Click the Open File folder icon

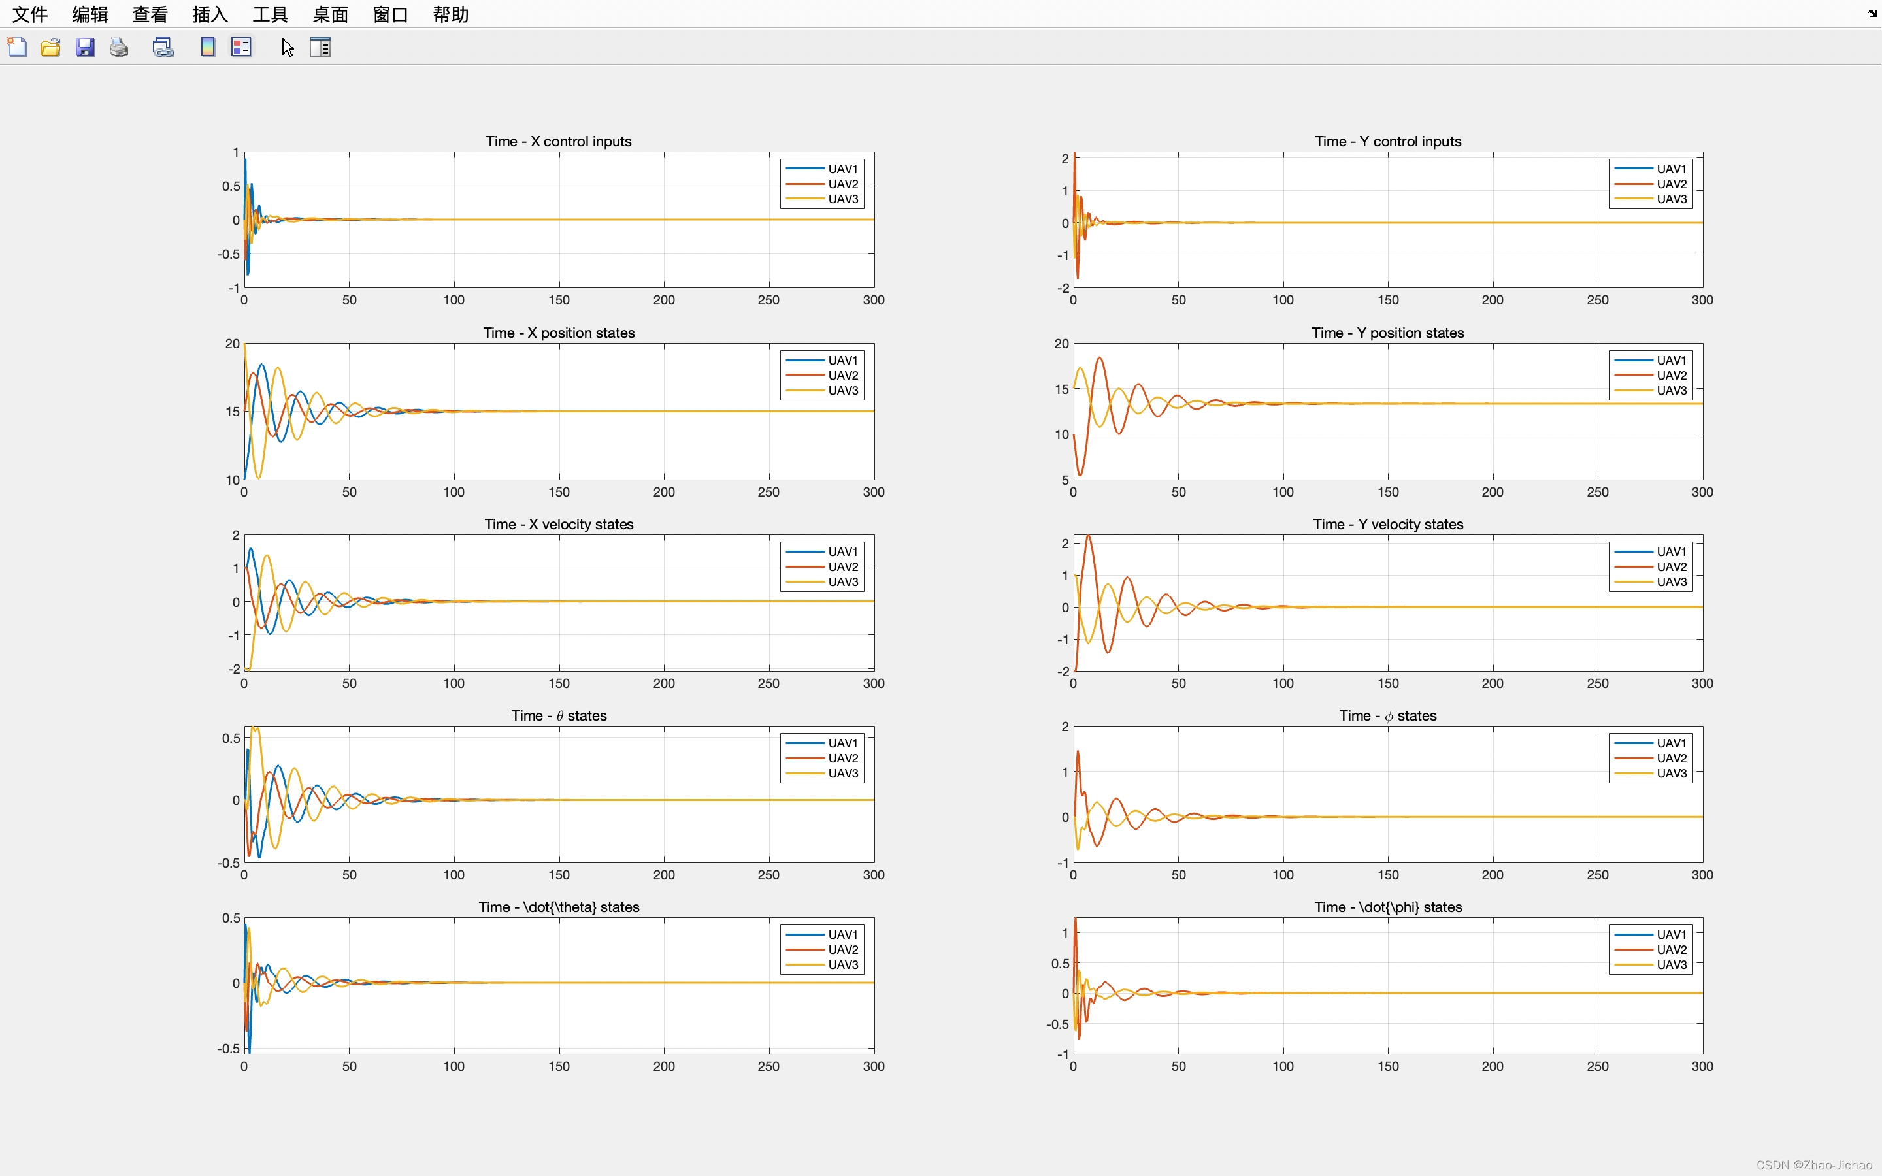(x=50, y=48)
